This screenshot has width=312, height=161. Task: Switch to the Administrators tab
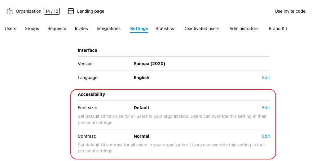click(244, 29)
